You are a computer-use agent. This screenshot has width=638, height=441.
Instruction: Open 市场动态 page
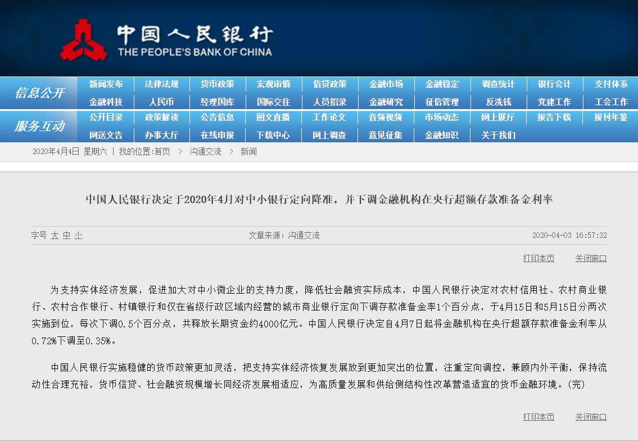[441, 117]
